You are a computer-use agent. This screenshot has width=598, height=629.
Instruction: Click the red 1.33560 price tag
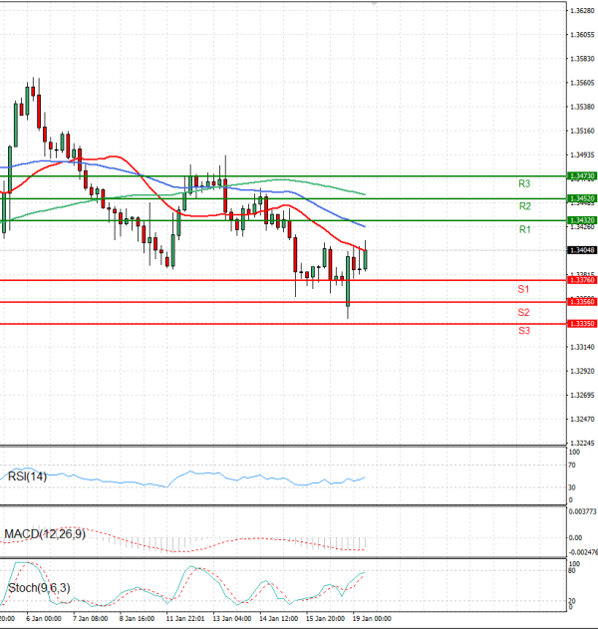581,301
